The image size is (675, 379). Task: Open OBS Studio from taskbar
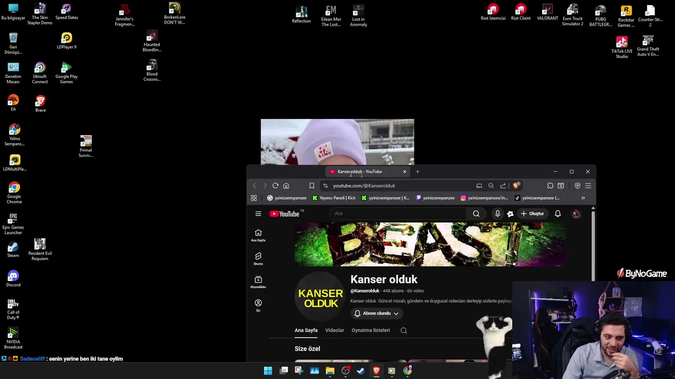(x=345, y=371)
